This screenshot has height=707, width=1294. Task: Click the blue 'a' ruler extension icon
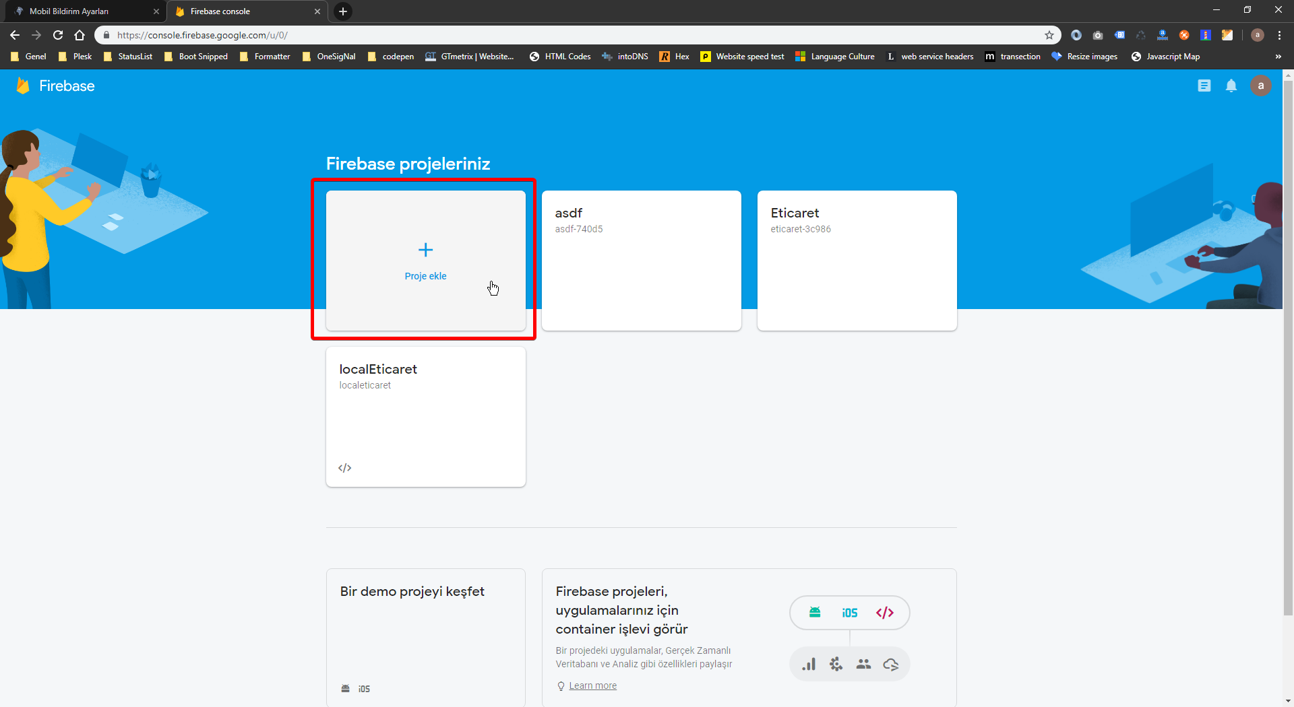(1163, 35)
